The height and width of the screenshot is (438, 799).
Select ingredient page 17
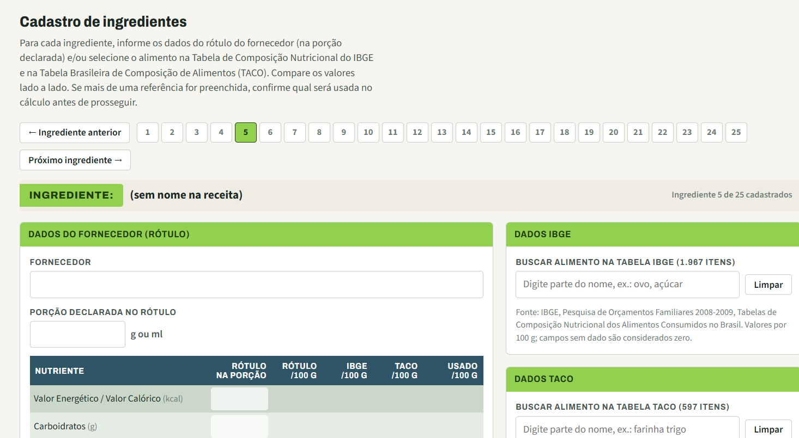pos(540,132)
